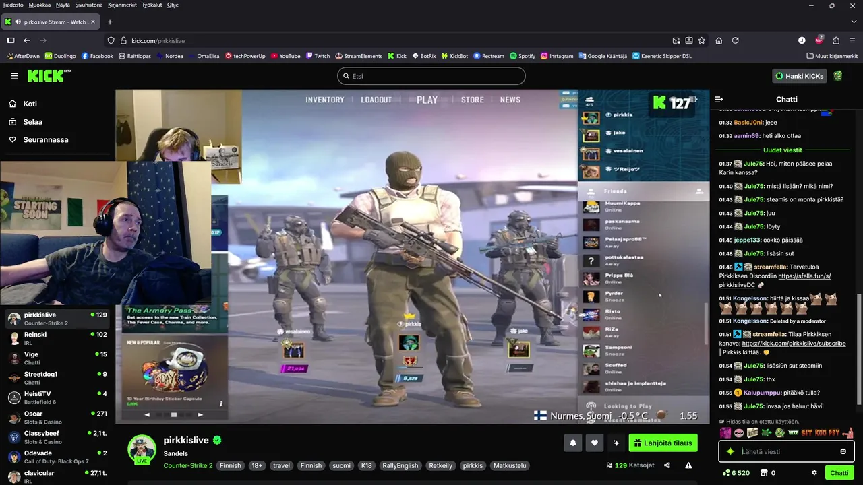Viewport: 863px width, 485px height.
Task: Click the Counter-Strike 2 category link
Action: [x=188, y=465]
